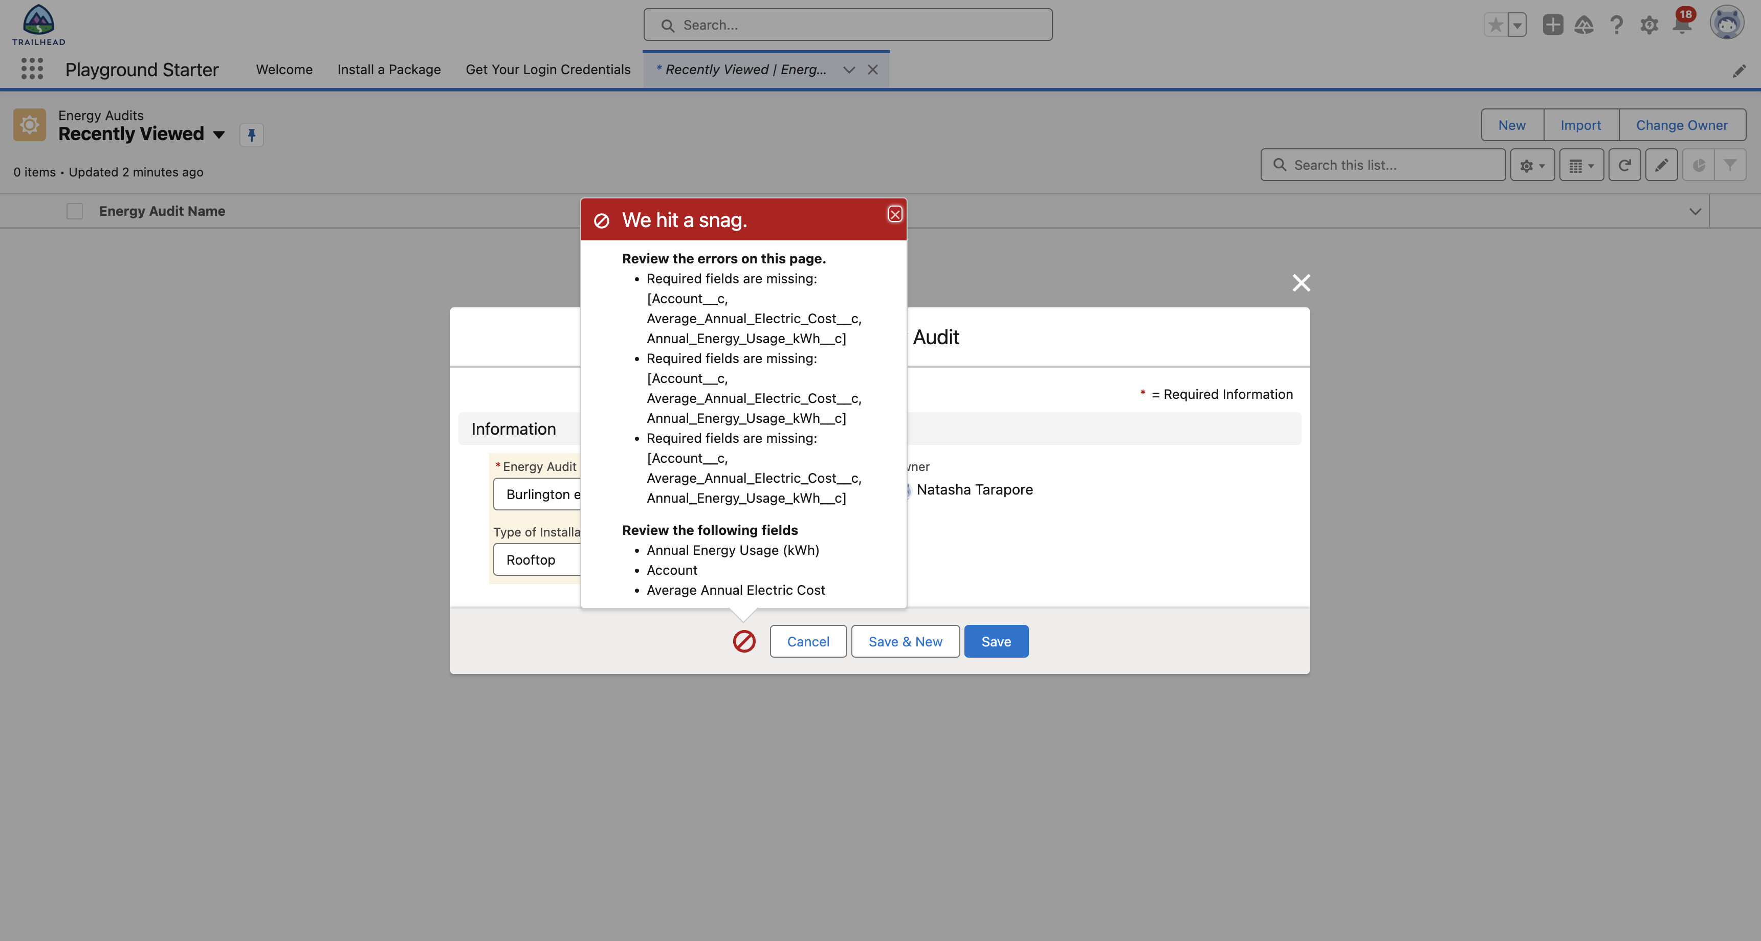Click the notifications bell icon
Screen dimensions: 1761x941
[1681, 25]
